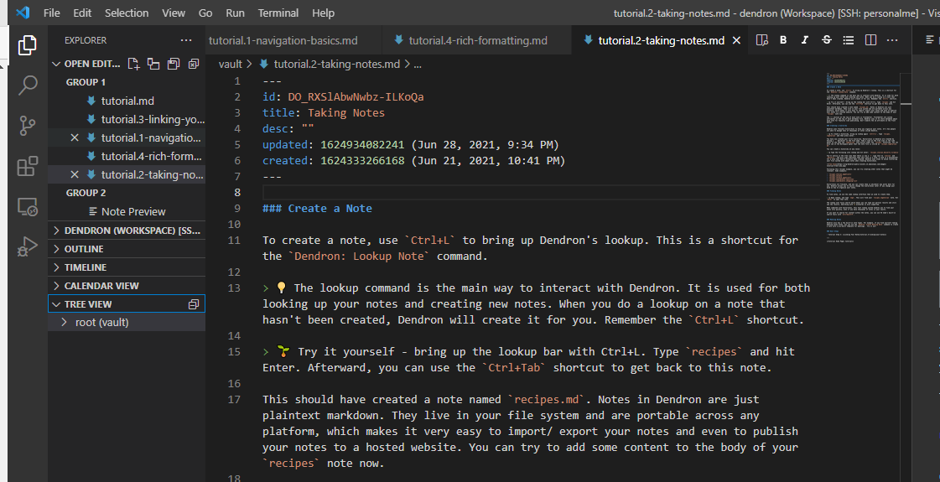The height and width of the screenshot is (482, 940).
Task: Select the tutorial.2-taking-notes.md tab
Action: (661, 40)
